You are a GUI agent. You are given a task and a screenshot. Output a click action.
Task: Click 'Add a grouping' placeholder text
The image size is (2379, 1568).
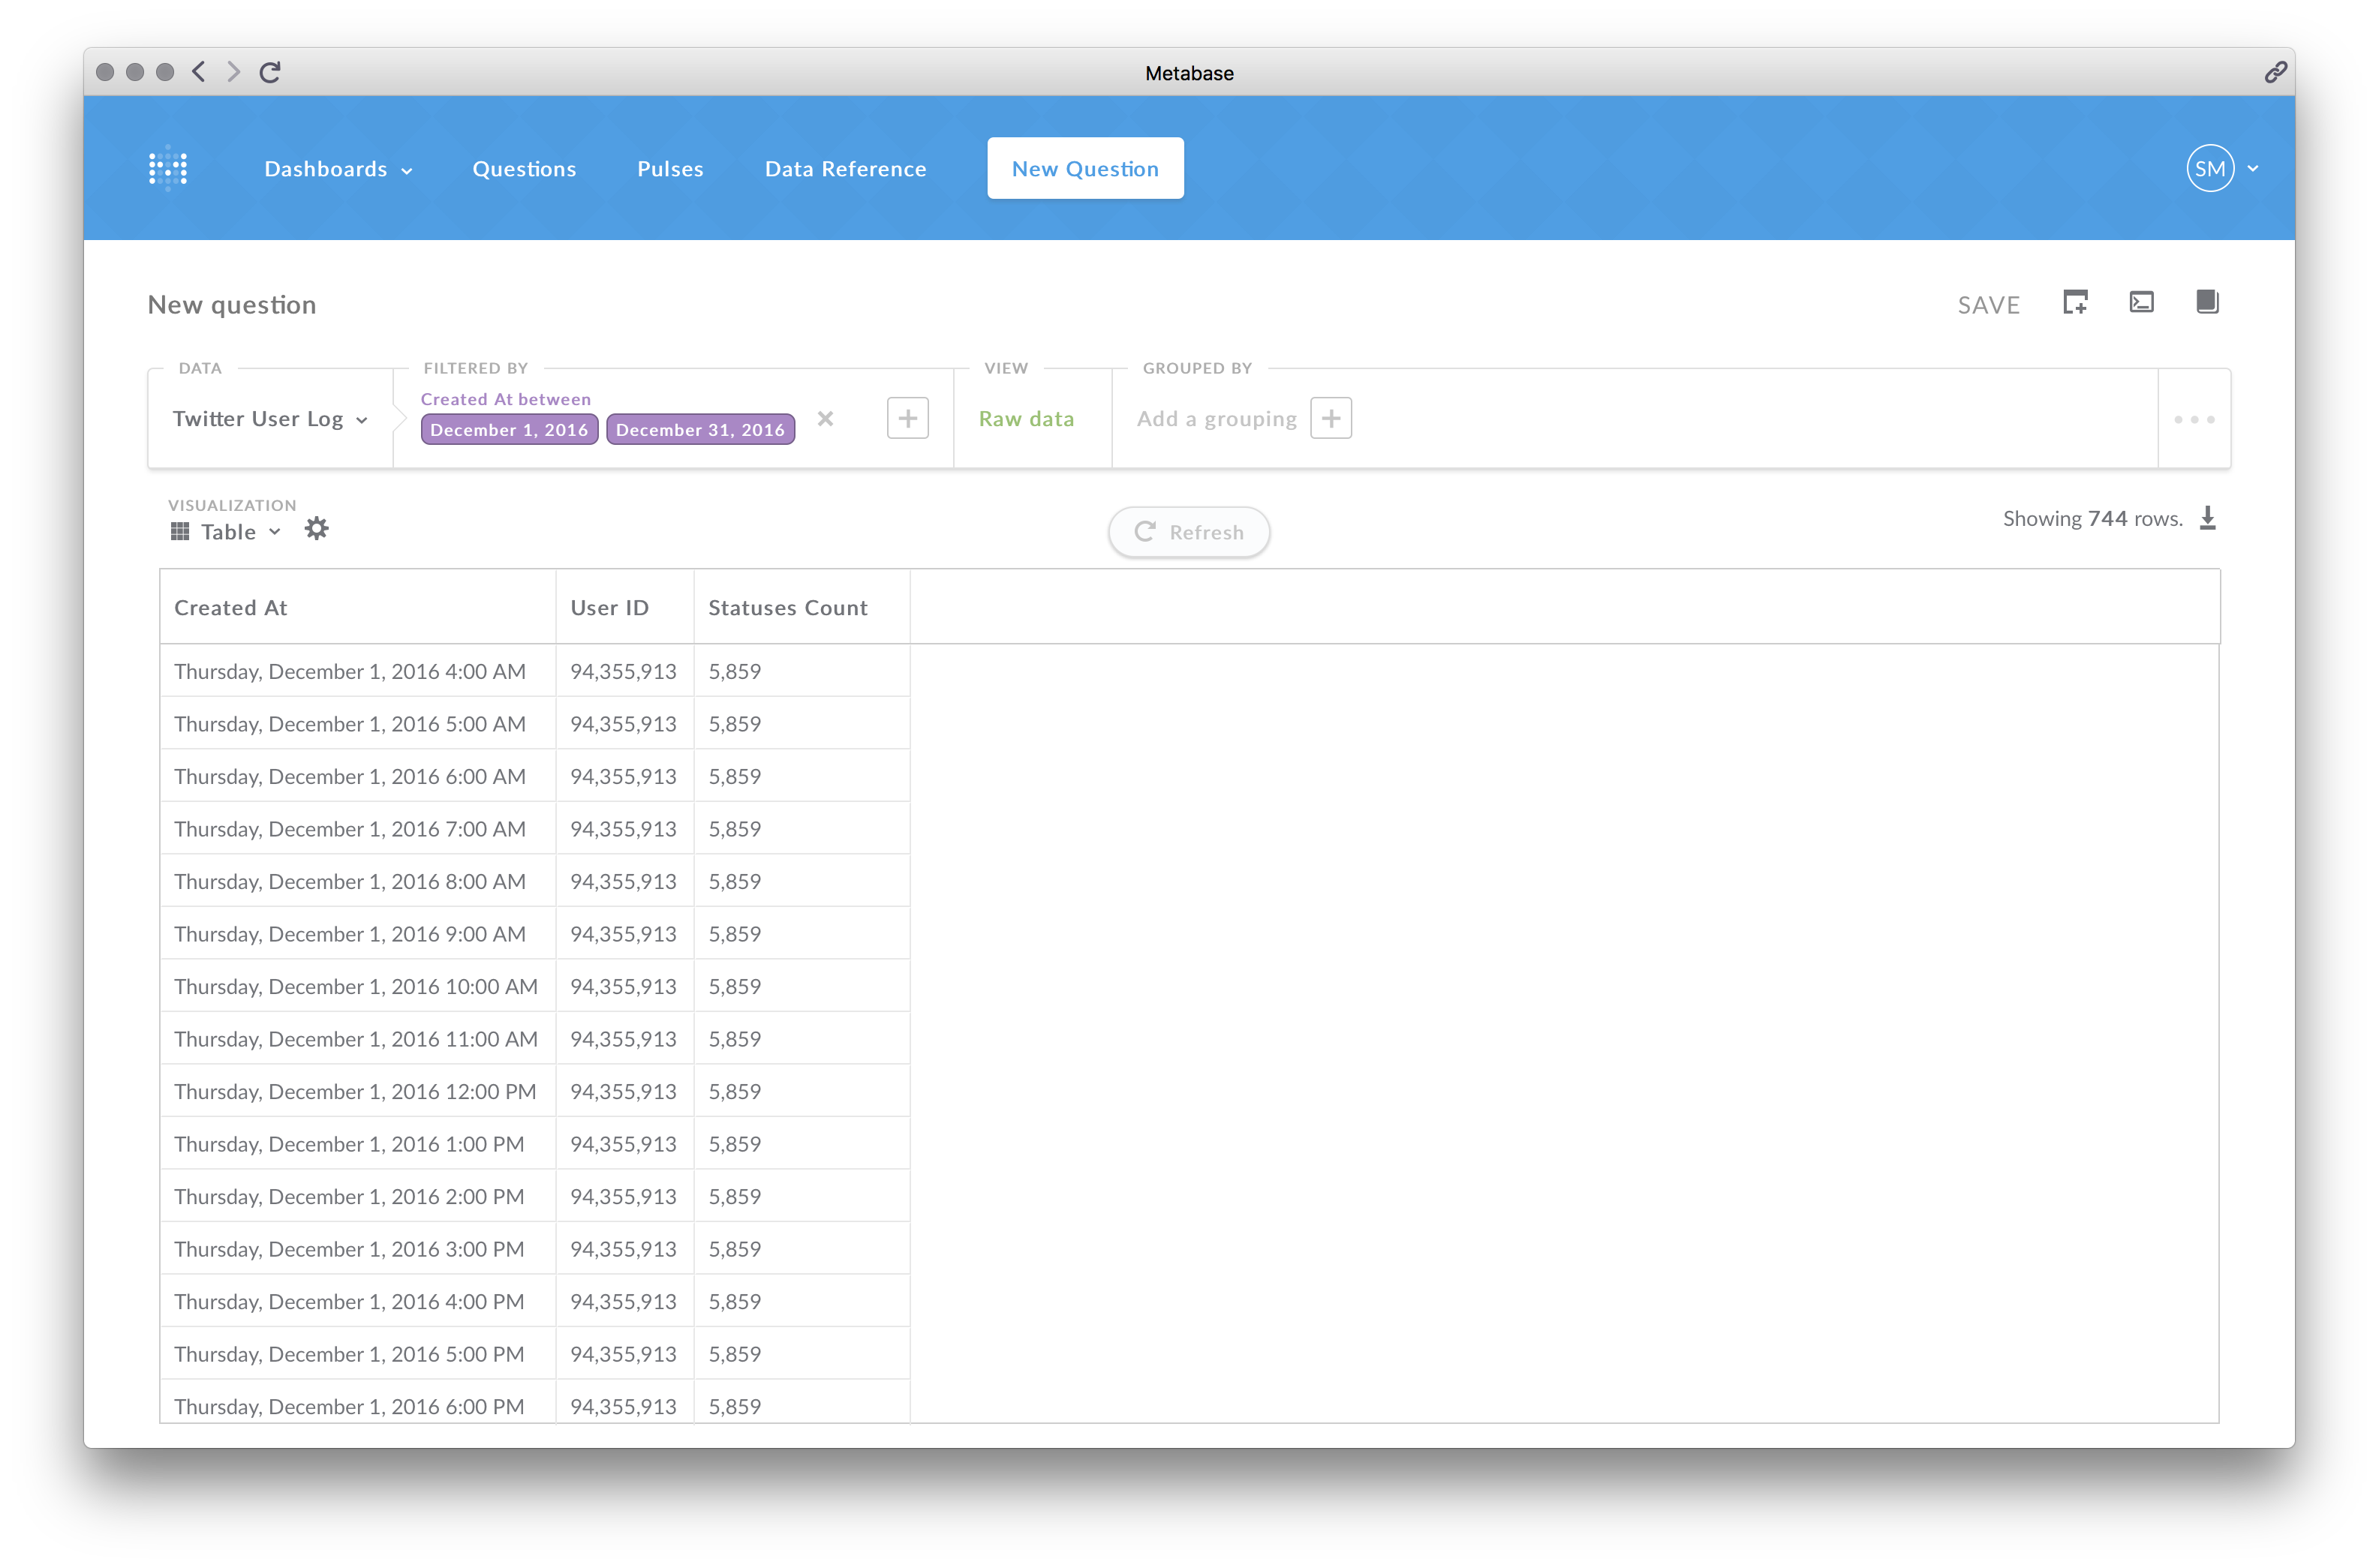coord(1216,419)
